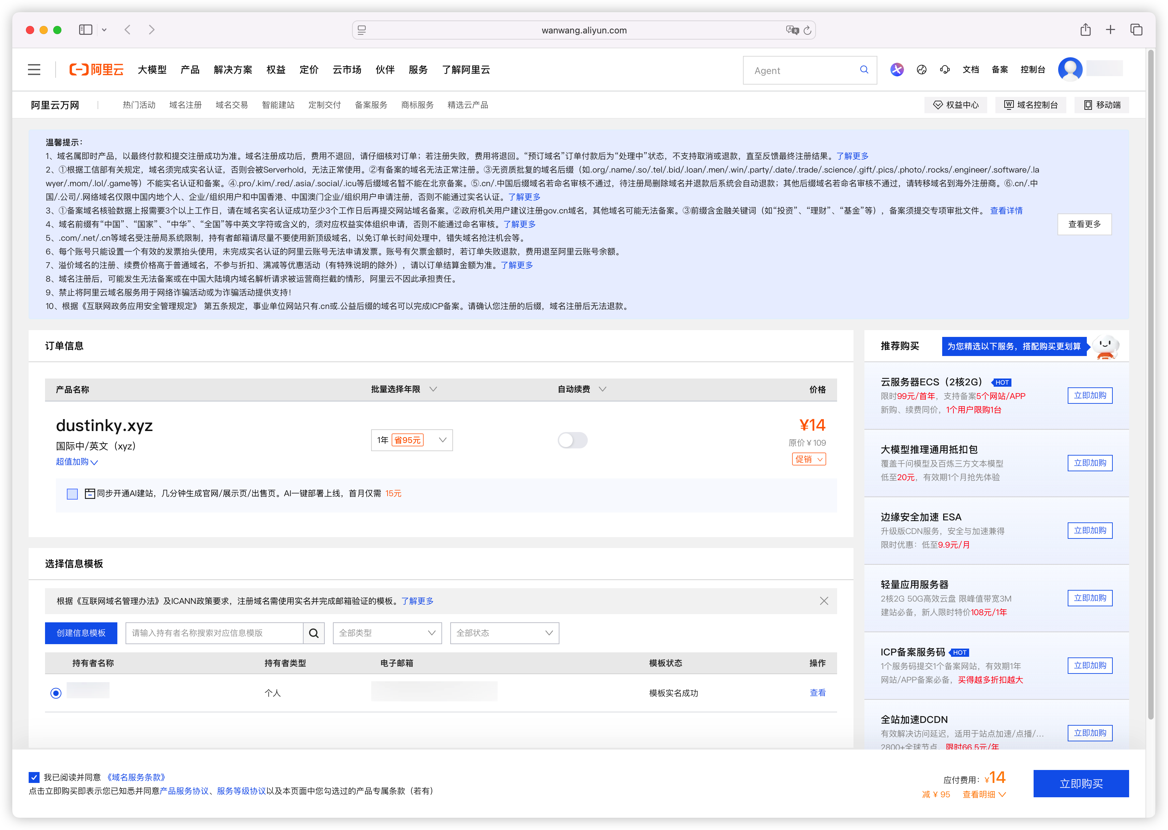Click the search magnifier in Agent box
The height and width of the screenshot is (830, 1168).
click(x=864, y=70)
